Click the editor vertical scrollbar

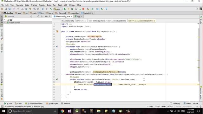click(199, 55)
